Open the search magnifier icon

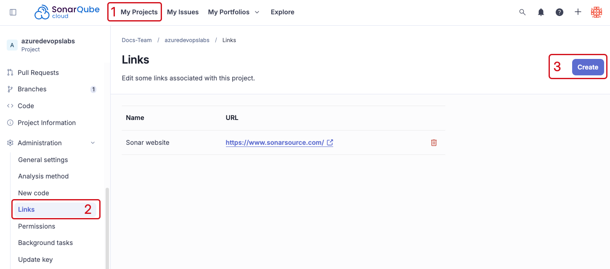(x=522, y=12)
